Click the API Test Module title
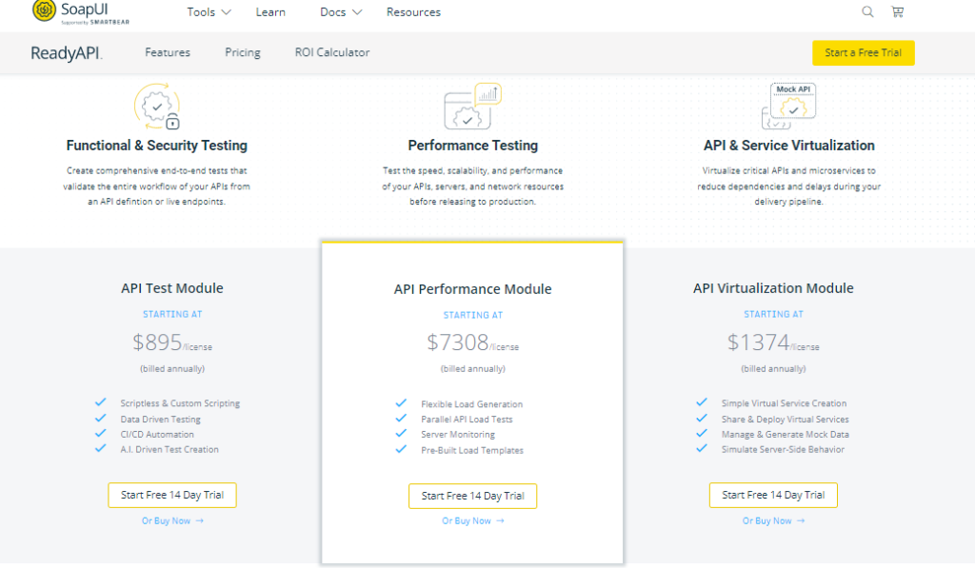The height and width of the screenshot is (568, 975). coord(172,288)
